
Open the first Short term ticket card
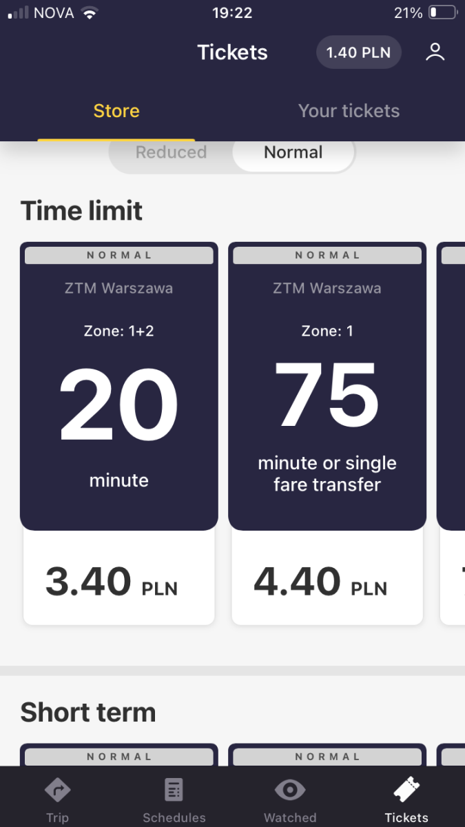(x=119, y=755)
